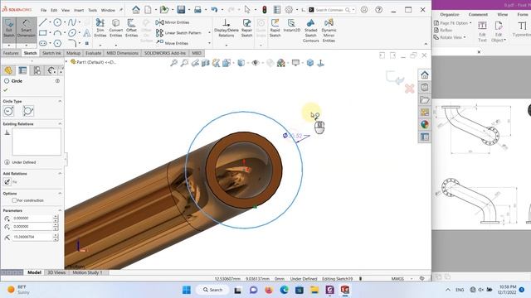Select the Smart Dimension tool
This screenshot has height=298, width=531.
[x=26, y=28]
